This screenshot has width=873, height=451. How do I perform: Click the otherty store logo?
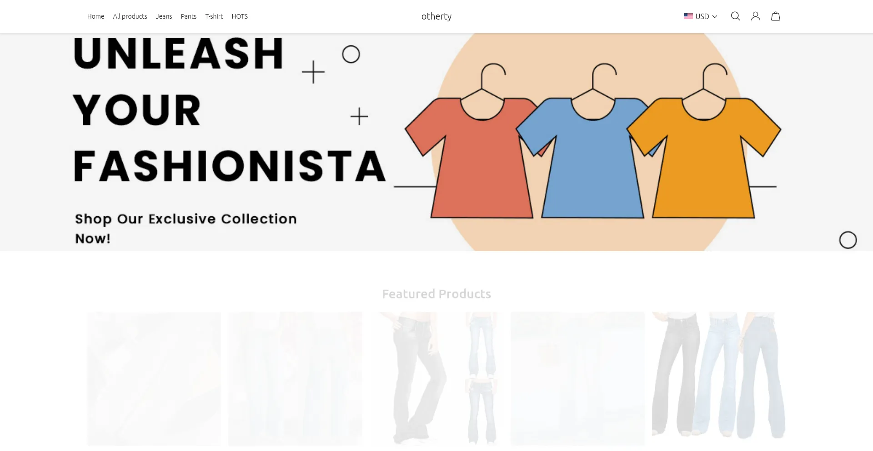[436, 16]
